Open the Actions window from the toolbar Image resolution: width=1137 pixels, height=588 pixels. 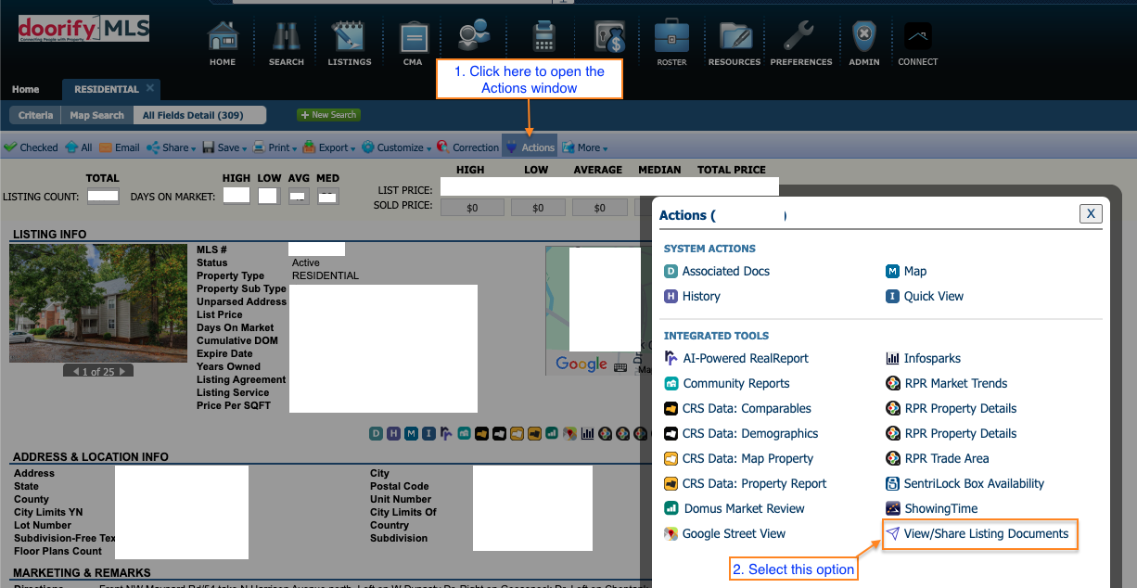(x=530, y=147)
